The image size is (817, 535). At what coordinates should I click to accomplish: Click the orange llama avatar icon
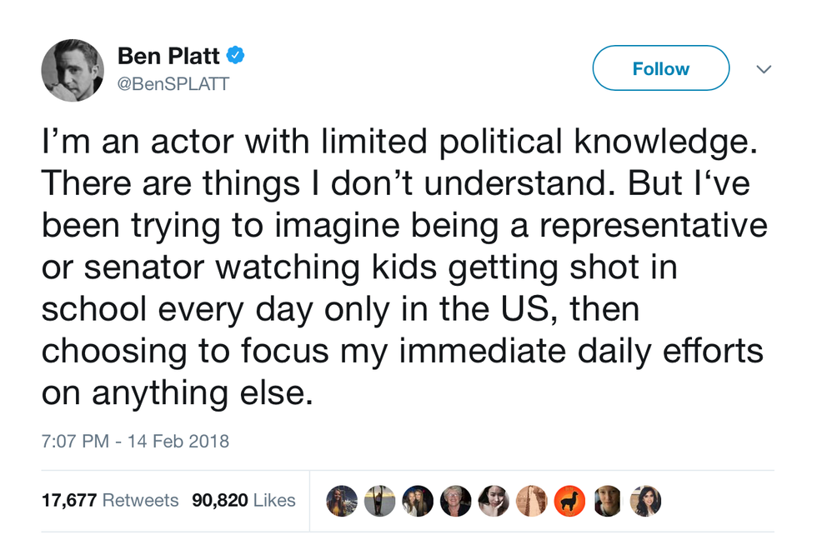coord(569,501)
